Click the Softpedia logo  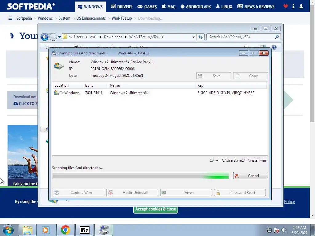pyautogui.click(x=31, y=6)
